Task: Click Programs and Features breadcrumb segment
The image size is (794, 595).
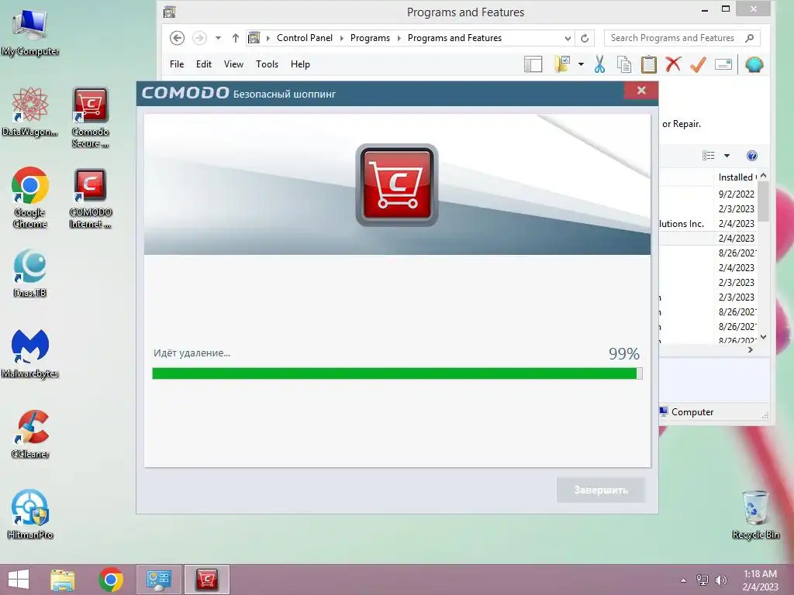Action: 454,38
